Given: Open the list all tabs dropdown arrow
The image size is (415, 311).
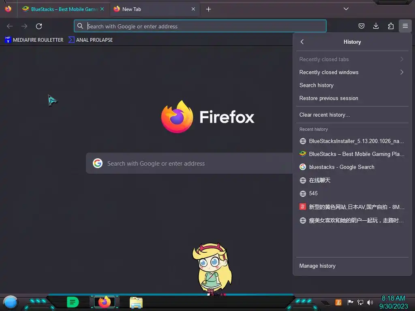Looking at the screenshot, I should (x=346, y=9).
